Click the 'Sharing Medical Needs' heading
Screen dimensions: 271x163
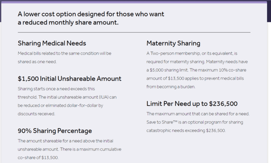click(x=52, y=43)
